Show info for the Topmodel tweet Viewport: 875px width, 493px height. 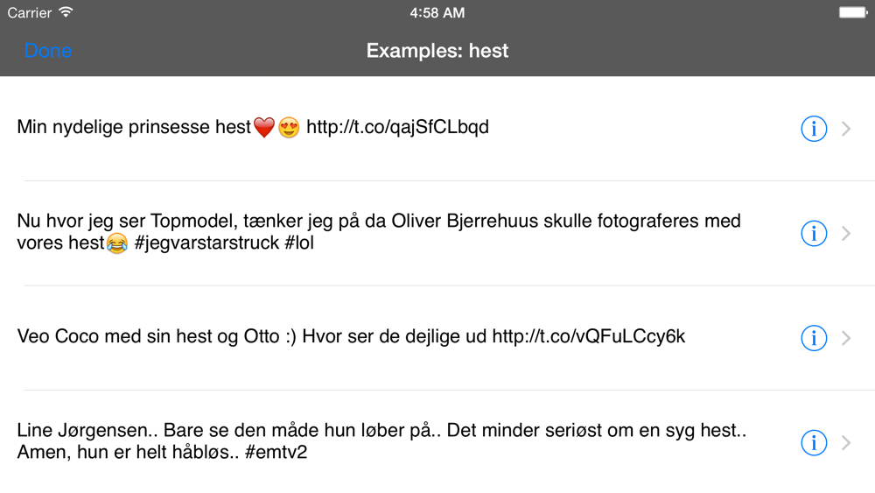point(814,233)
